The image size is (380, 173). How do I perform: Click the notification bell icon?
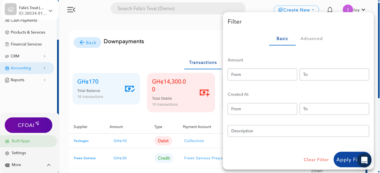[x=330, y=10]
